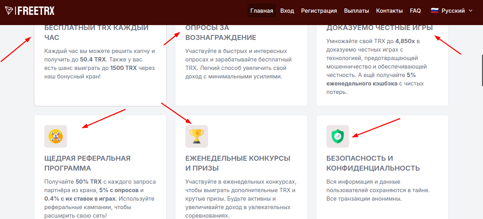The height and width of the screenshot is (219, 483).
Task: Click heading БЕЗОПАСНОСТЬ И КОНФИДЕНЦИАЛЬНОСТЬ
Action: 373,163
